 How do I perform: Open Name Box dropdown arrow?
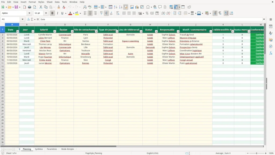23,19
